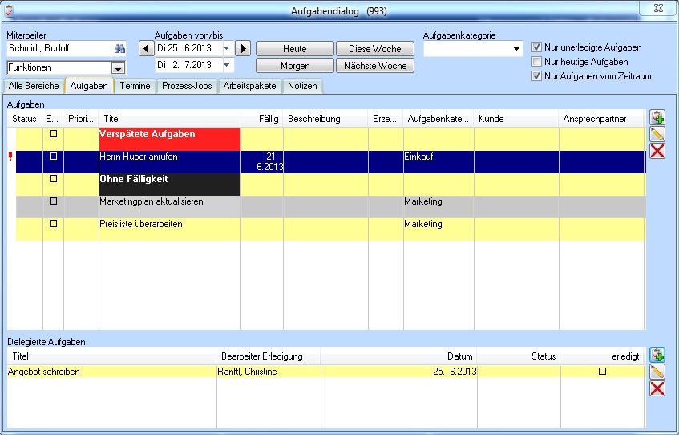This screenshot has height=435, width=679.
Task: Switch to the Termine tab
Action: coord(135,86)
